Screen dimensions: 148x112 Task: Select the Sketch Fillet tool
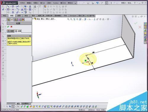pyautogui.click(x=17, y=9)
